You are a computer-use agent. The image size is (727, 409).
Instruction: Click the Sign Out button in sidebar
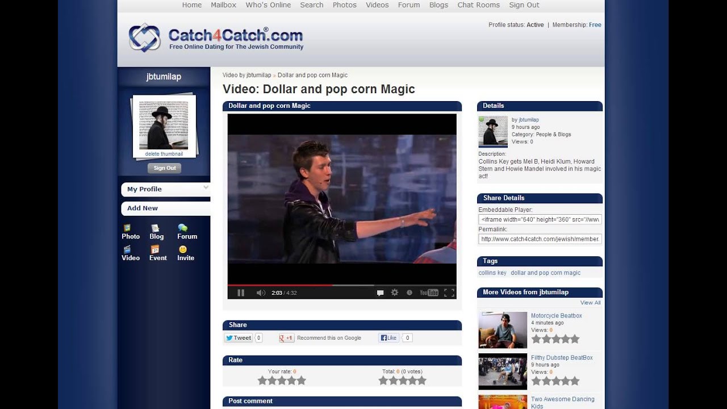pyautogui.click(x=164, y=168)
